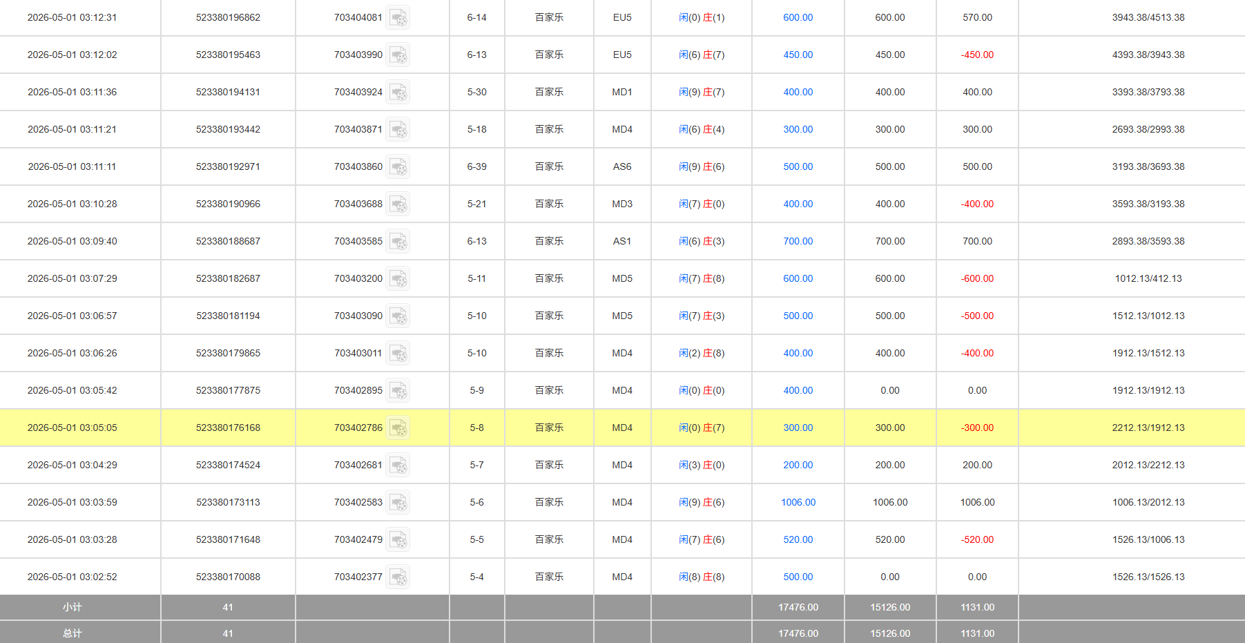This screenshot has height=643, width=1245.
Task: Click table code AS6
Action: 622,166
